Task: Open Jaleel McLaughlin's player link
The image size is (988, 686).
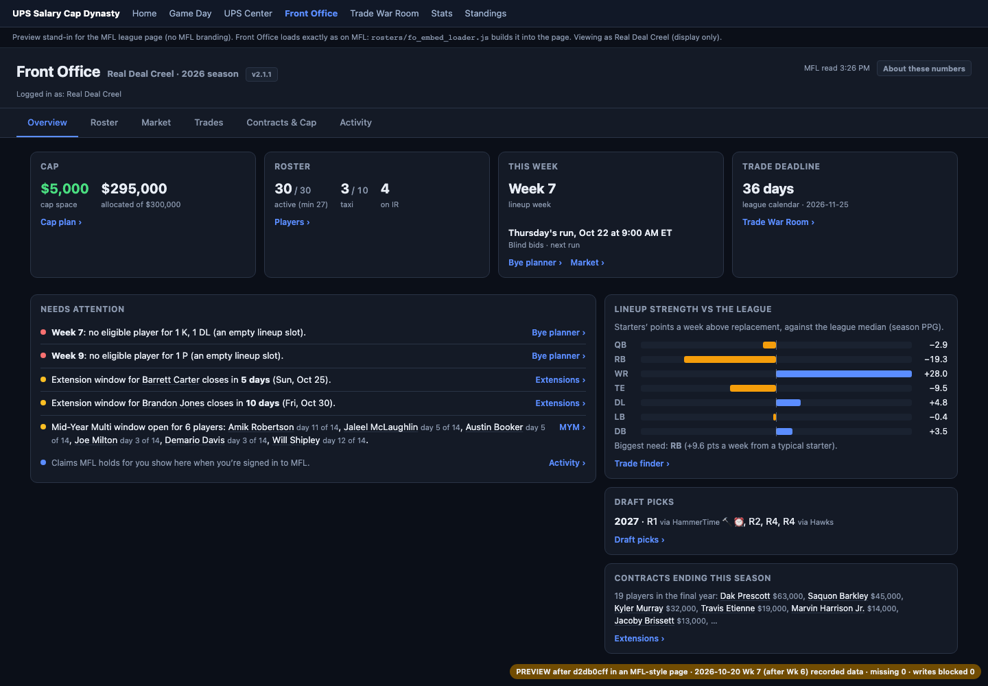Action: [x=381, y=427]
